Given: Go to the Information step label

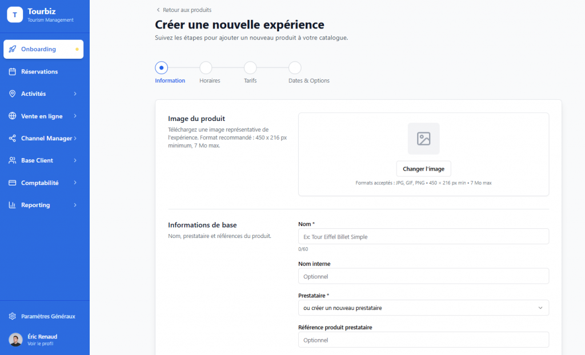Looking at the screenshot, I should tap(170, 80).
